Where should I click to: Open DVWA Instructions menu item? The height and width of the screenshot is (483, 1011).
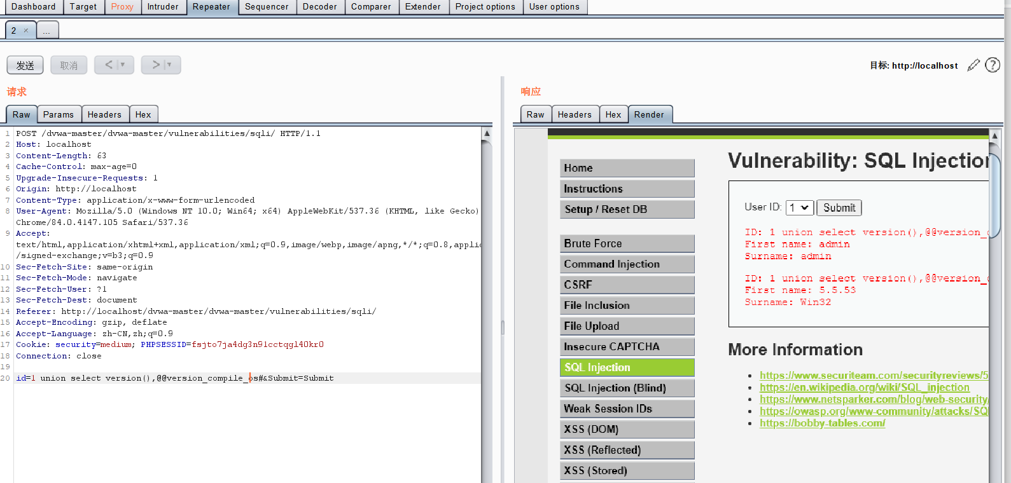pos(627,189)
